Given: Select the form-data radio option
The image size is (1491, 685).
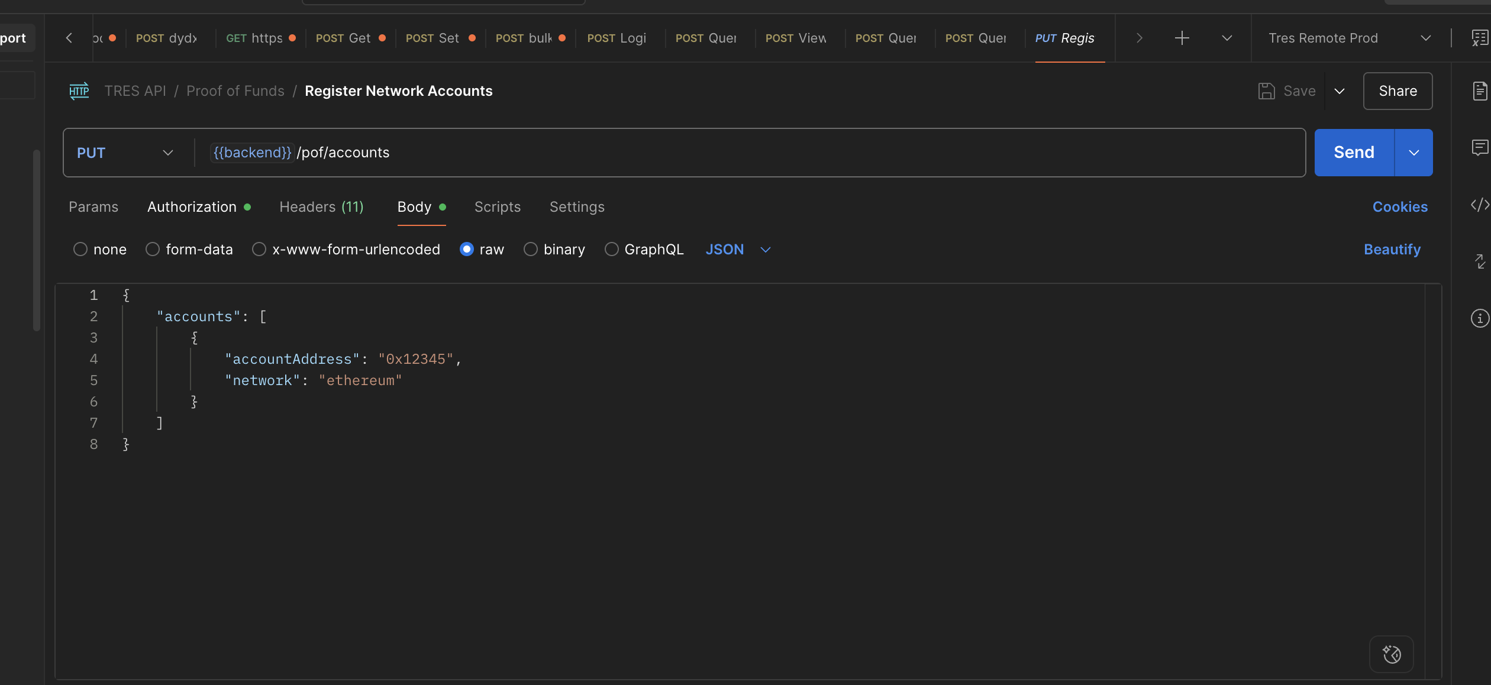Looking at the screenshot, I should coord(153,250).
